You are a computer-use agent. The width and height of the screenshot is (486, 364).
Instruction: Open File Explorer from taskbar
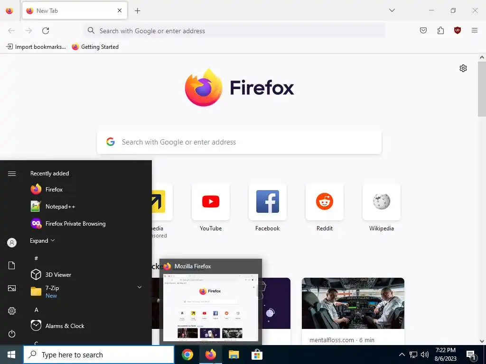(x=234, y=355)
